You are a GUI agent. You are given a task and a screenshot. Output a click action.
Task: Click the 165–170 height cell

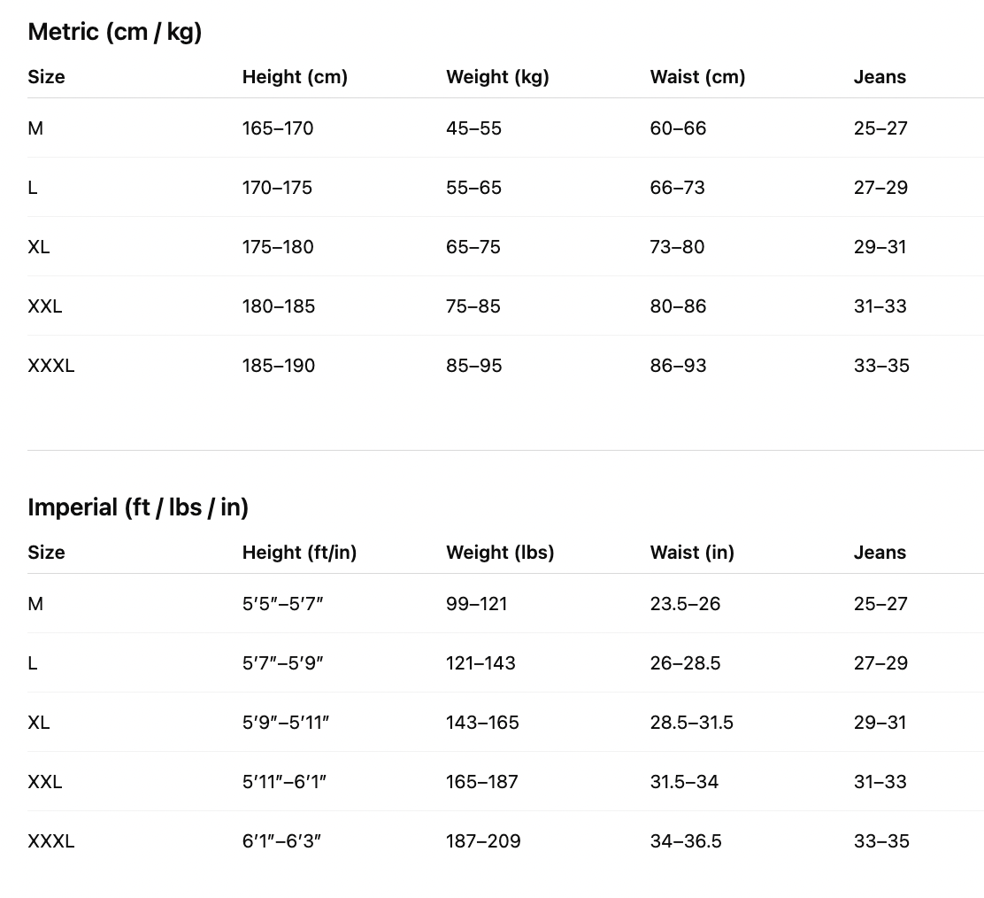coord(278,128)
